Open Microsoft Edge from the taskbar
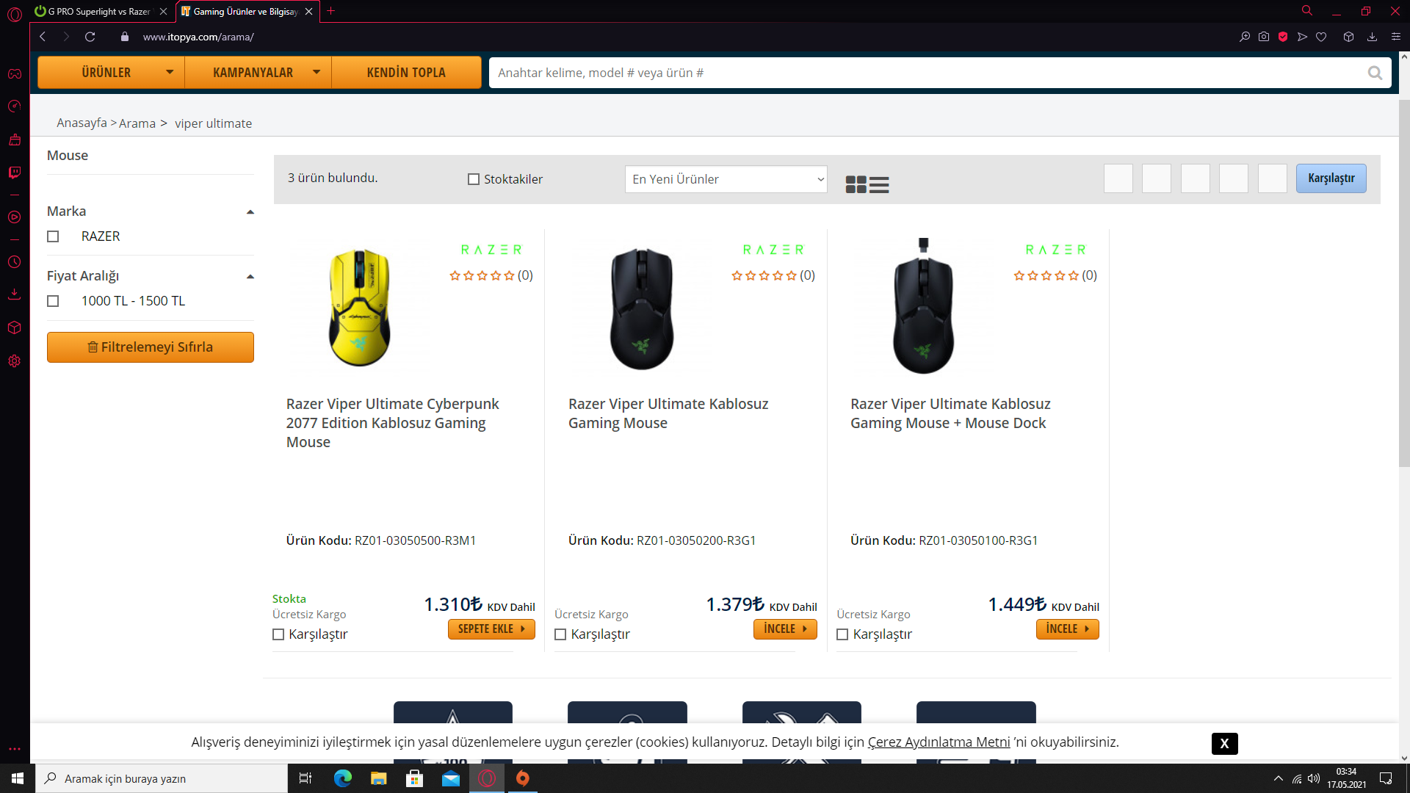1410x793 pixels. tap(342, 778)
